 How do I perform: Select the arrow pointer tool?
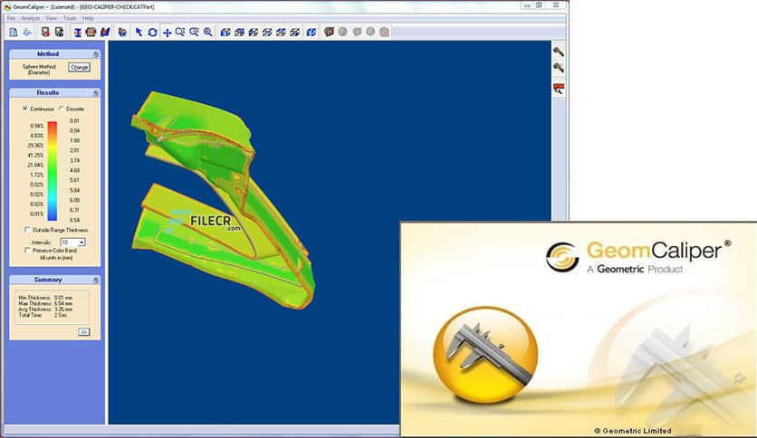[139, 33]
